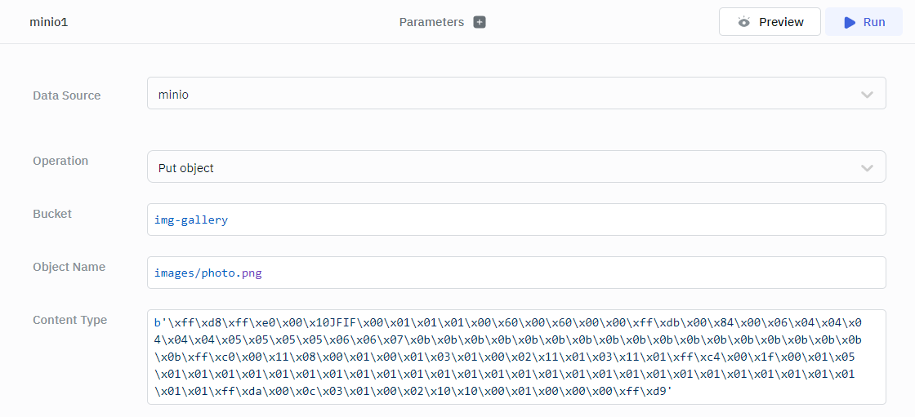The width and height of the screenshot is (915, 417).
Task: Focus the Bucket field containing img-gallery
Action: 516,220
